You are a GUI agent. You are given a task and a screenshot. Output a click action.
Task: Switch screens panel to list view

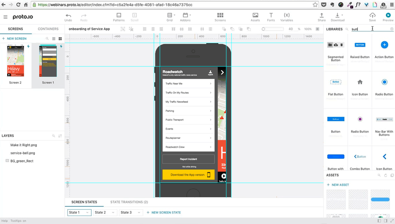[x=54, y=39]
